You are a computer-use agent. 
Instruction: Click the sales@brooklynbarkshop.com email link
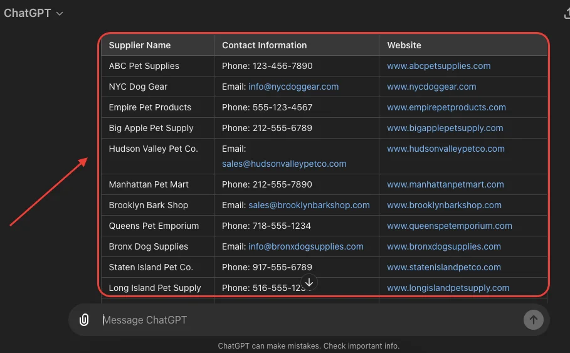tap(309, 205)
